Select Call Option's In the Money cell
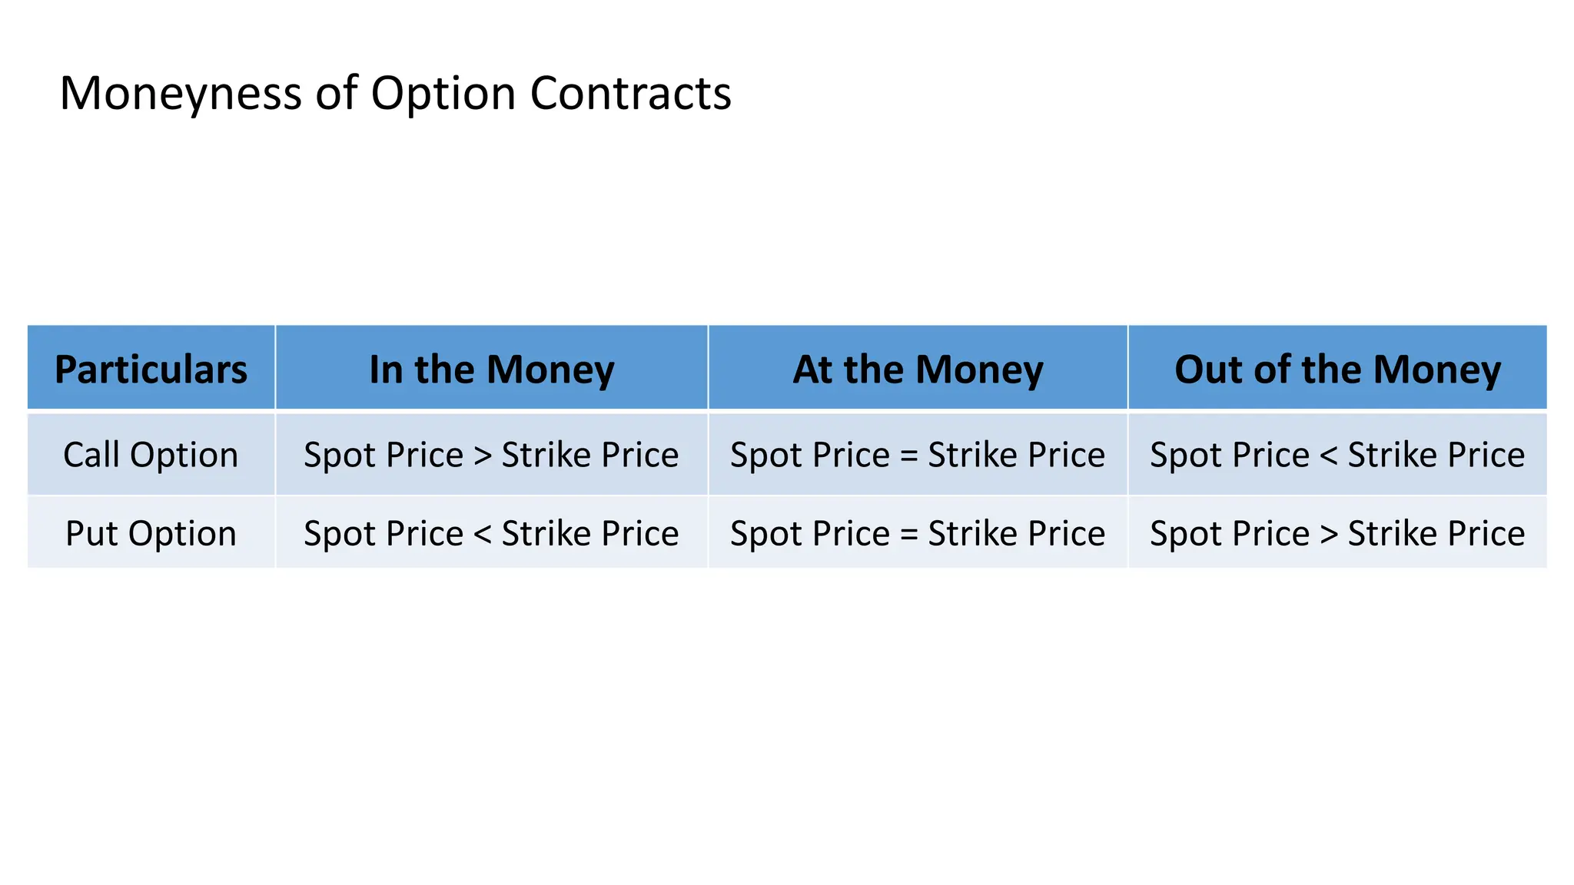 pos(491,455)
